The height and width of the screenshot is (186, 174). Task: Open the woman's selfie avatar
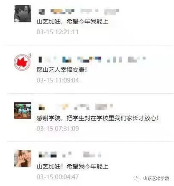click(23, 158)
